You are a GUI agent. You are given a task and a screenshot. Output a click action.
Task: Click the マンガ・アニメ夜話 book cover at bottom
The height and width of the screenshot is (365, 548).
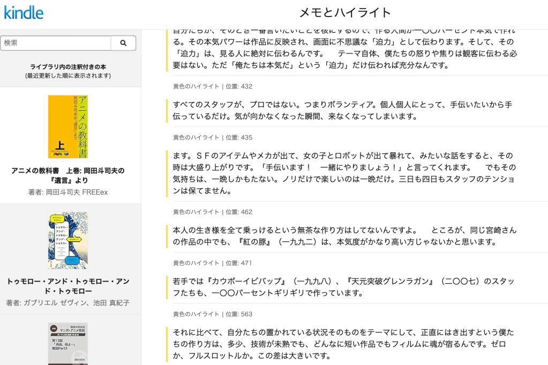67,345
